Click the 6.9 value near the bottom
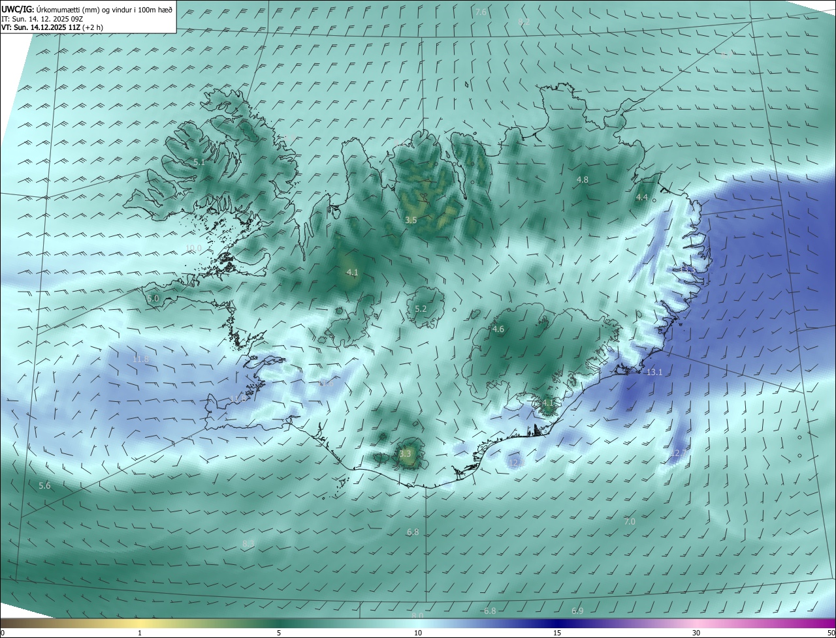 pos(577,611)
